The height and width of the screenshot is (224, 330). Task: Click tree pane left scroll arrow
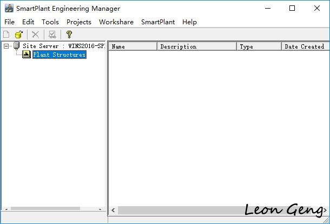point(6,209)
